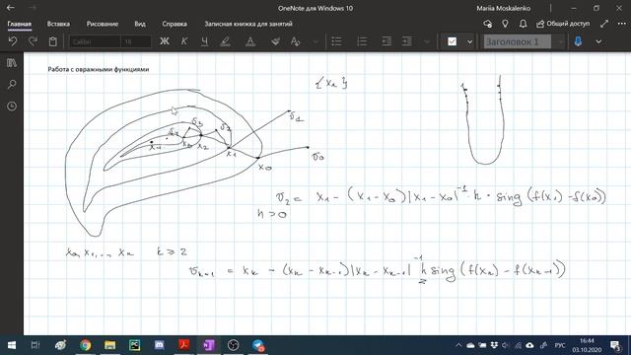The height and width of the screenshot is (355, 631).
Task: Open Task View on taskbar
Action: 35,345
